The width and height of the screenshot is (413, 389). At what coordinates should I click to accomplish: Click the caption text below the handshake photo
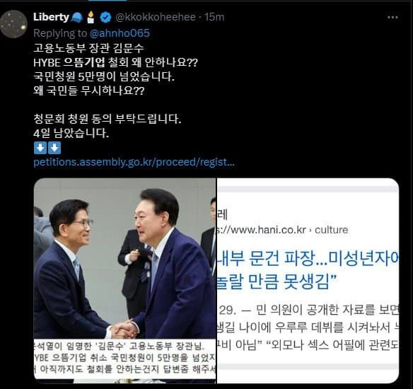(125, 357)
